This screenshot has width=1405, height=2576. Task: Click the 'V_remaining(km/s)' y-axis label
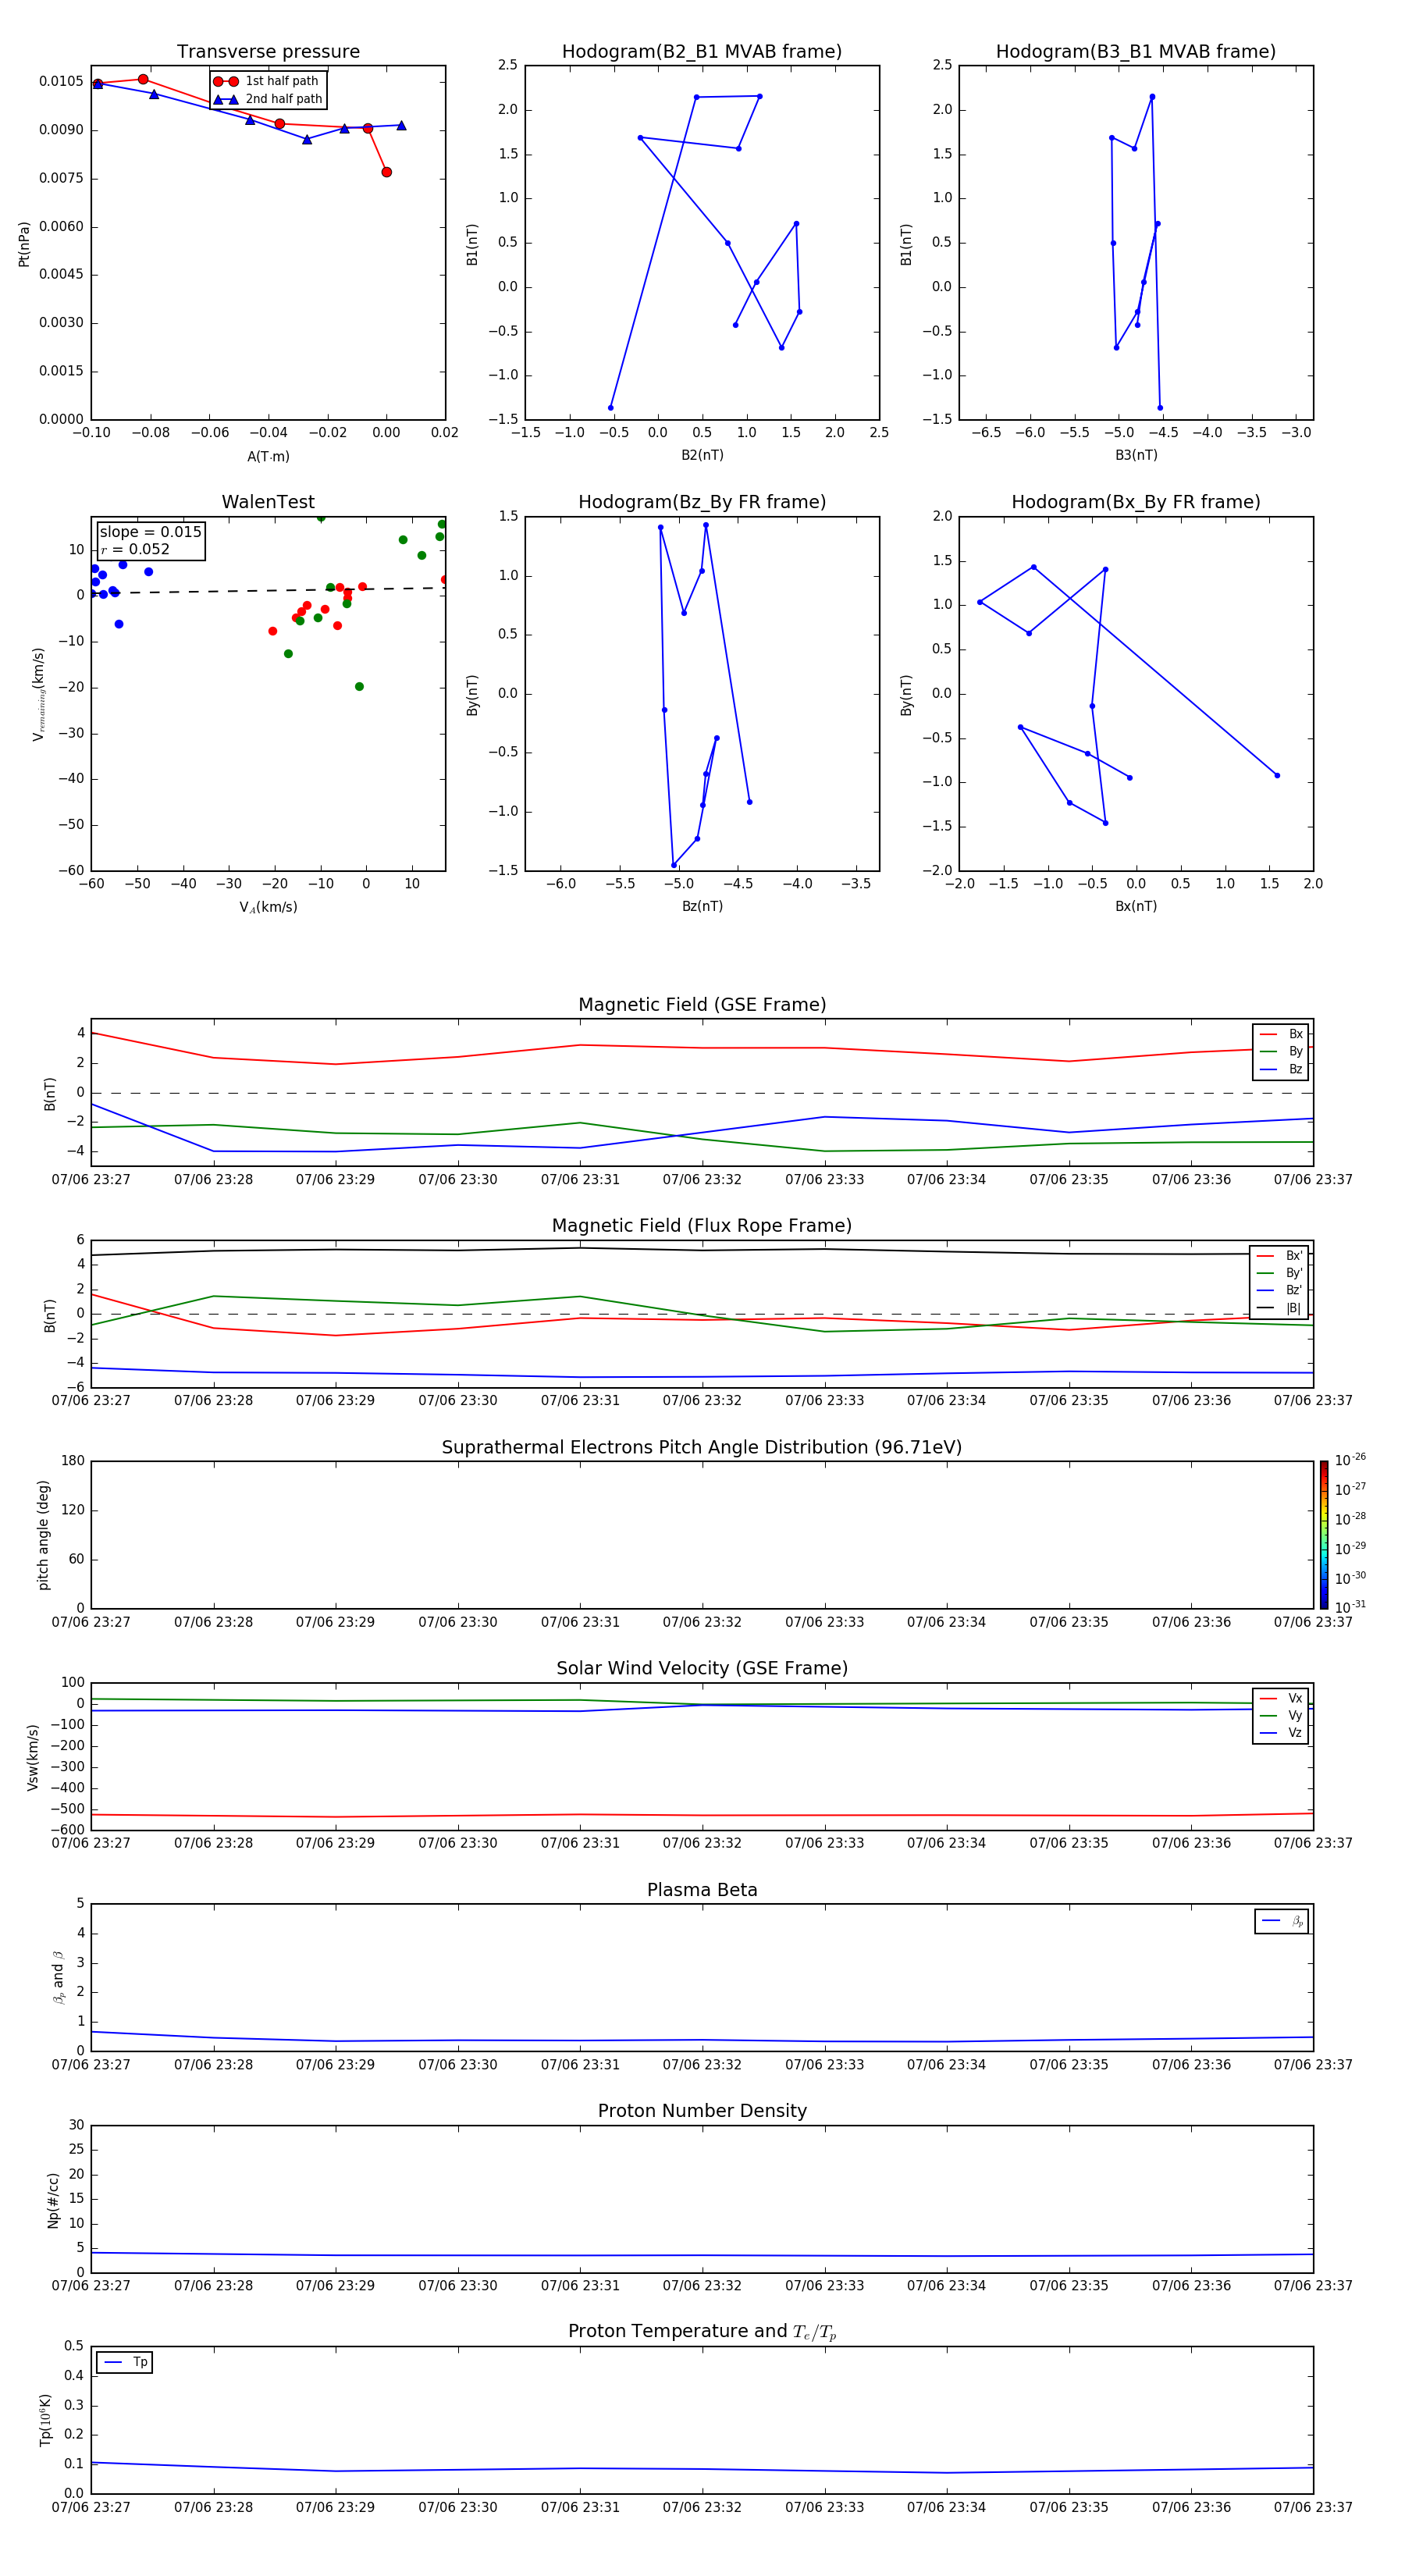click(38, 694)
